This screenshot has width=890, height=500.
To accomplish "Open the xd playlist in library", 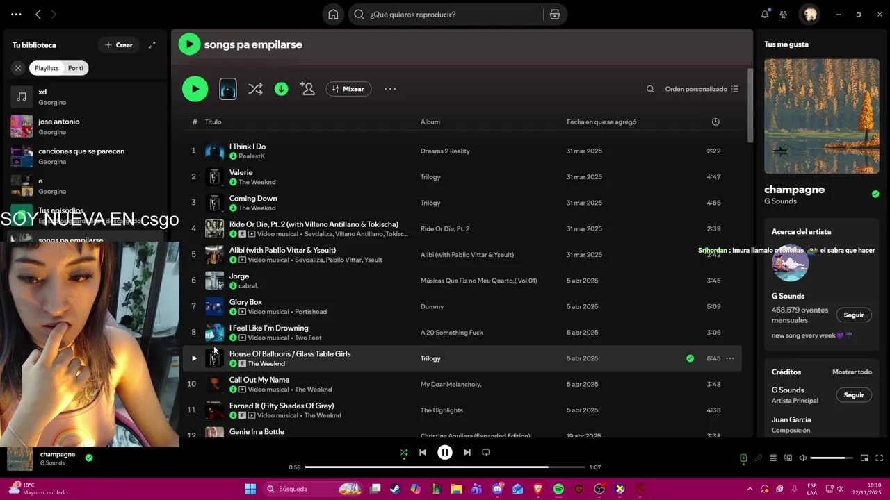I will pyautogui.click(x=86, y=97).
